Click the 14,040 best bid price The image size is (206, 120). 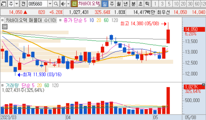point(198,12)
